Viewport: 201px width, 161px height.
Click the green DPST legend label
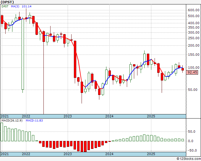[5, 6]
